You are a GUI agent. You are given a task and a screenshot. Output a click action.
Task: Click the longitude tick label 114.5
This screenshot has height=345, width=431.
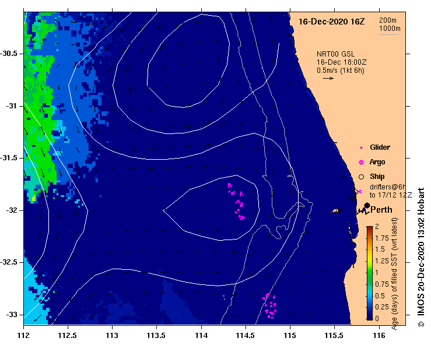click(x=246, y=336)
